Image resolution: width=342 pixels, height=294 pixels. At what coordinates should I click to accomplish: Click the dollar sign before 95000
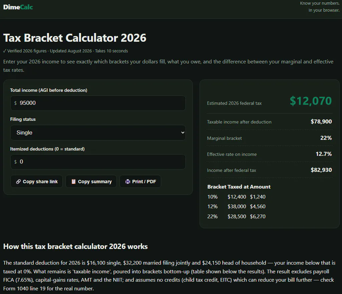[x=15, y=103]
